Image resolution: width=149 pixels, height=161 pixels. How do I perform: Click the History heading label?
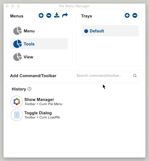(x=19, y=89)
